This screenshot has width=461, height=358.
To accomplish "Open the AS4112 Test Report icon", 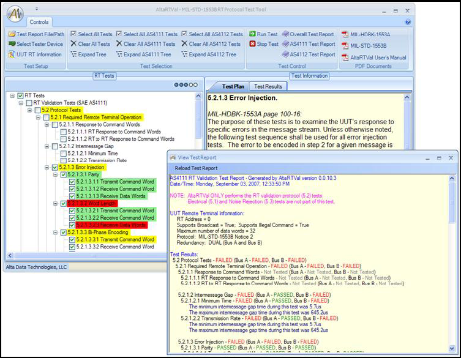I will (285, 54).
